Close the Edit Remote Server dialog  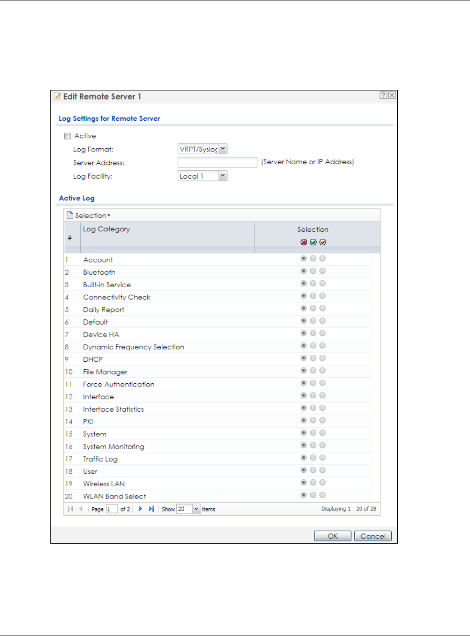392,95
